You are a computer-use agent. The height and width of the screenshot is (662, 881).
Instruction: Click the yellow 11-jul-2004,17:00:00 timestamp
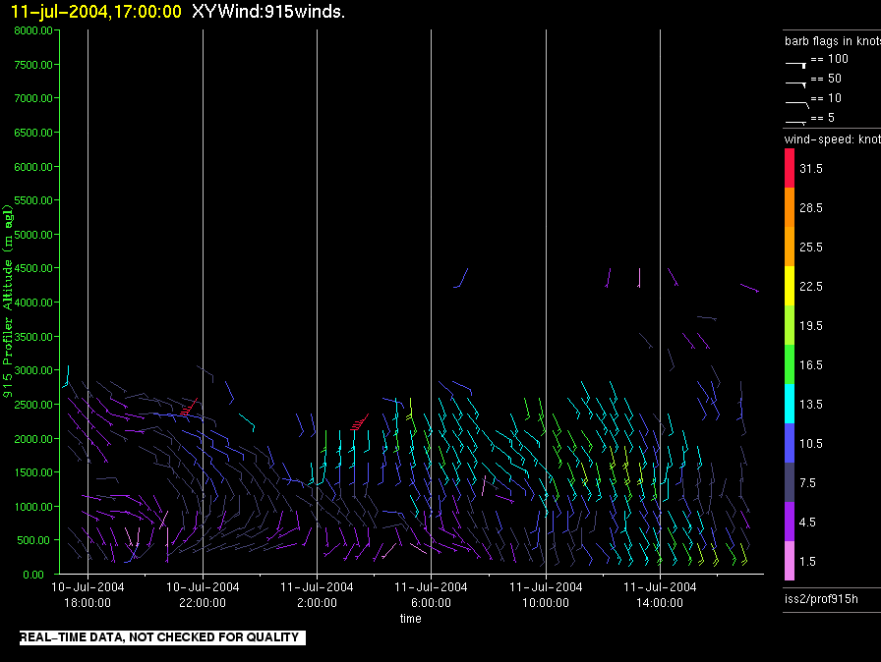click(96, 11)
